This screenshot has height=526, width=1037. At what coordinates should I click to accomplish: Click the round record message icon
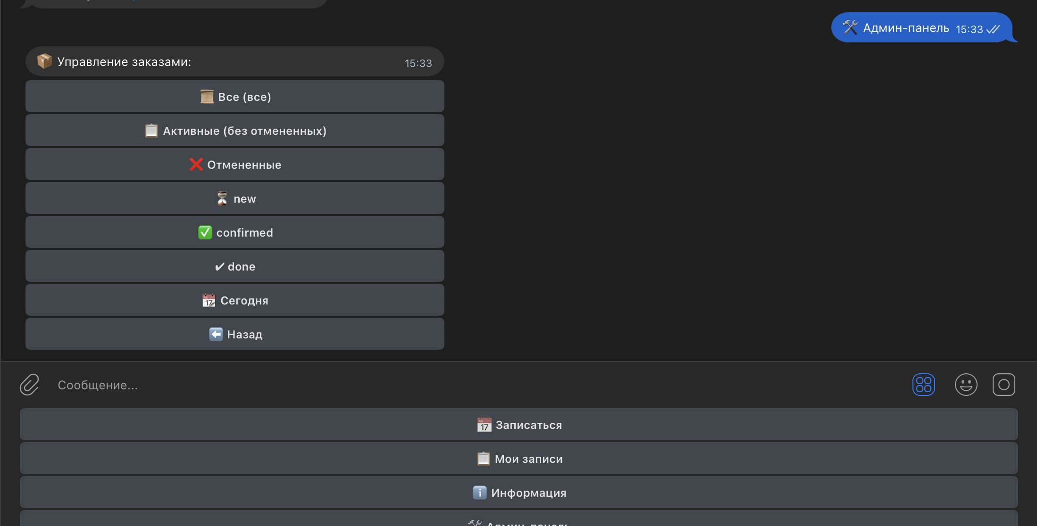coord(1004,385)
